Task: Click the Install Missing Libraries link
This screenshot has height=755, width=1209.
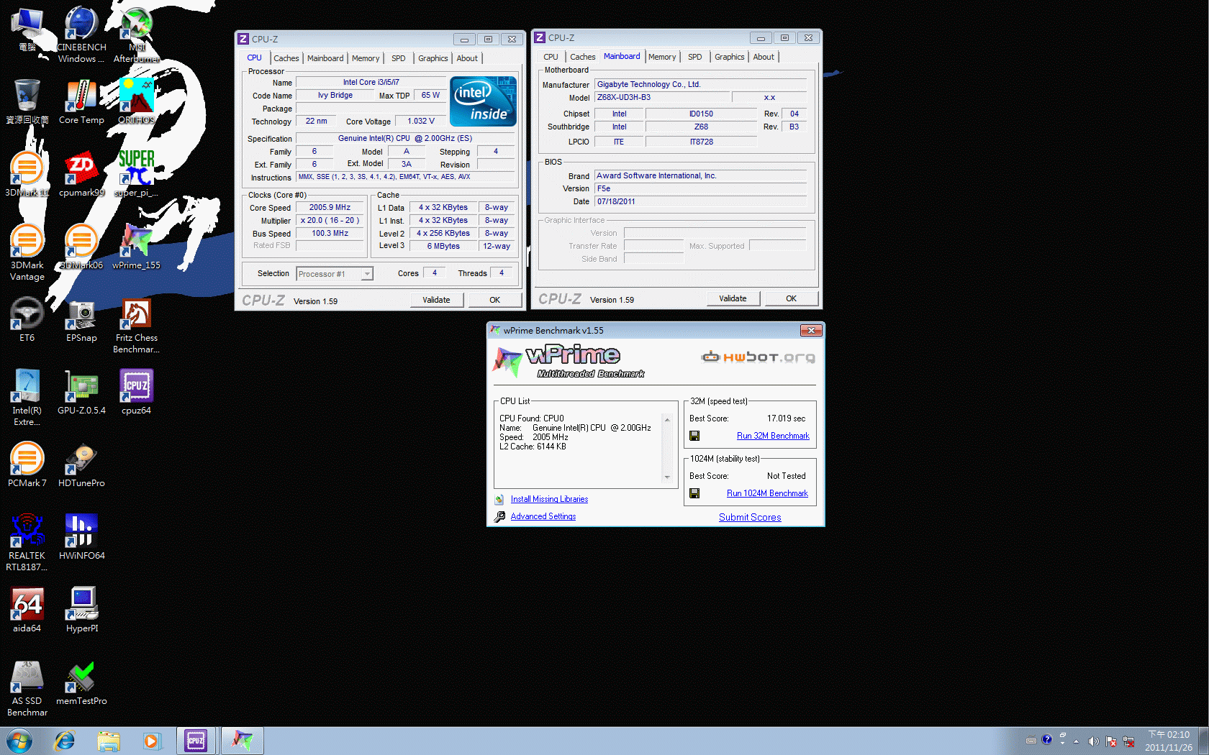Action: [549, 499]
